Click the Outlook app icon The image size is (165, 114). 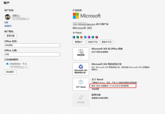pos(85,37)
